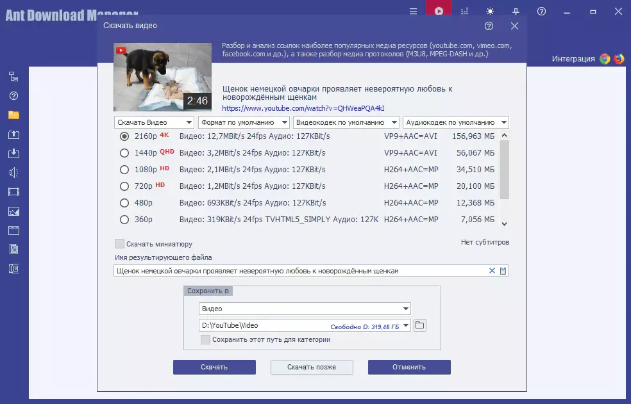Open the Скачать Видео dropdown

click(154, 122)
